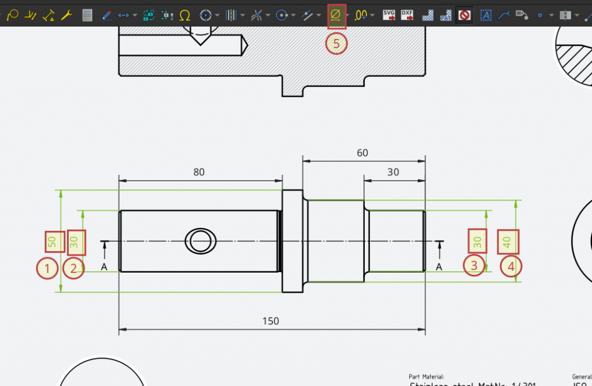Open dropdown arrow beside diameter tool
This screenshot has height=386, width=592.
tap(348, 16)
